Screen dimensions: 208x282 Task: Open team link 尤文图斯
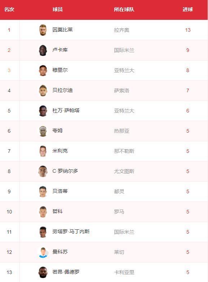click(x=124, y=171)
